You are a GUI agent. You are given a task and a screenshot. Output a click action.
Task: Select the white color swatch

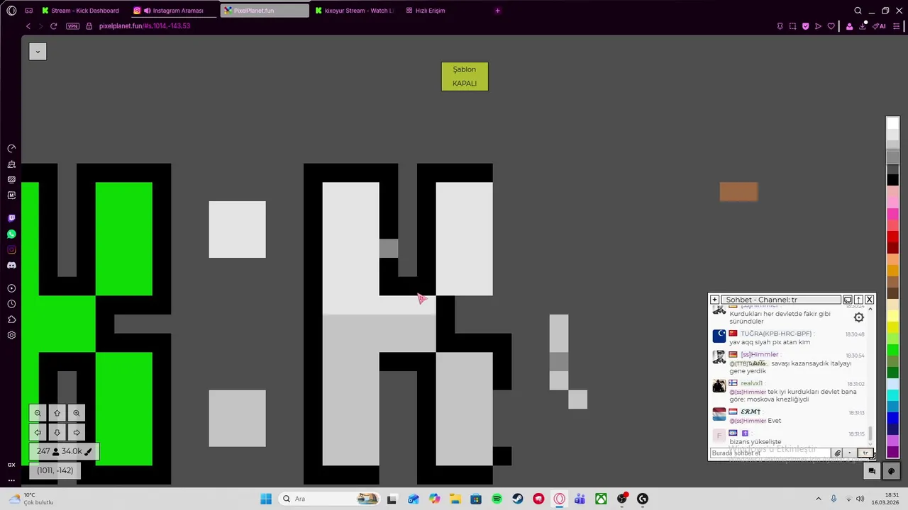coord(893,125)
